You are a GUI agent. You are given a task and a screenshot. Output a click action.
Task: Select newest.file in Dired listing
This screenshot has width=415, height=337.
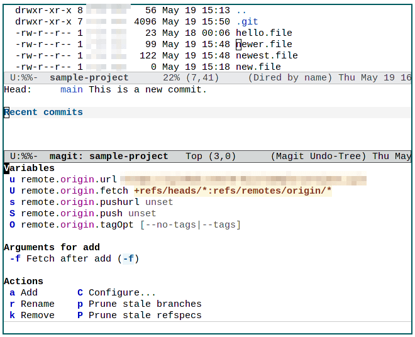click(x=267, y=55)
